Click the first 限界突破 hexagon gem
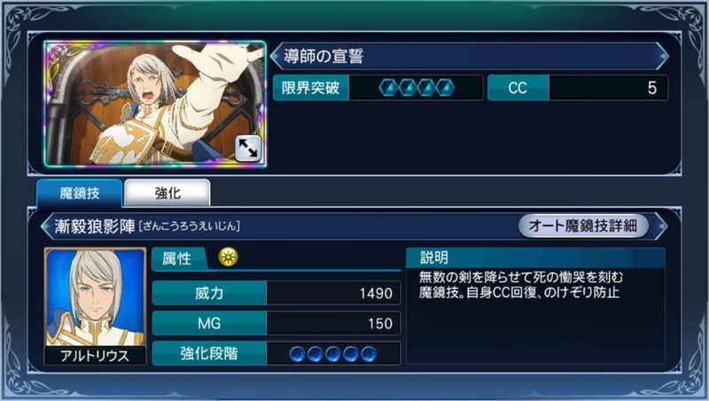The height and width of the screenshot is (401, 709). (x=388, y=88)
